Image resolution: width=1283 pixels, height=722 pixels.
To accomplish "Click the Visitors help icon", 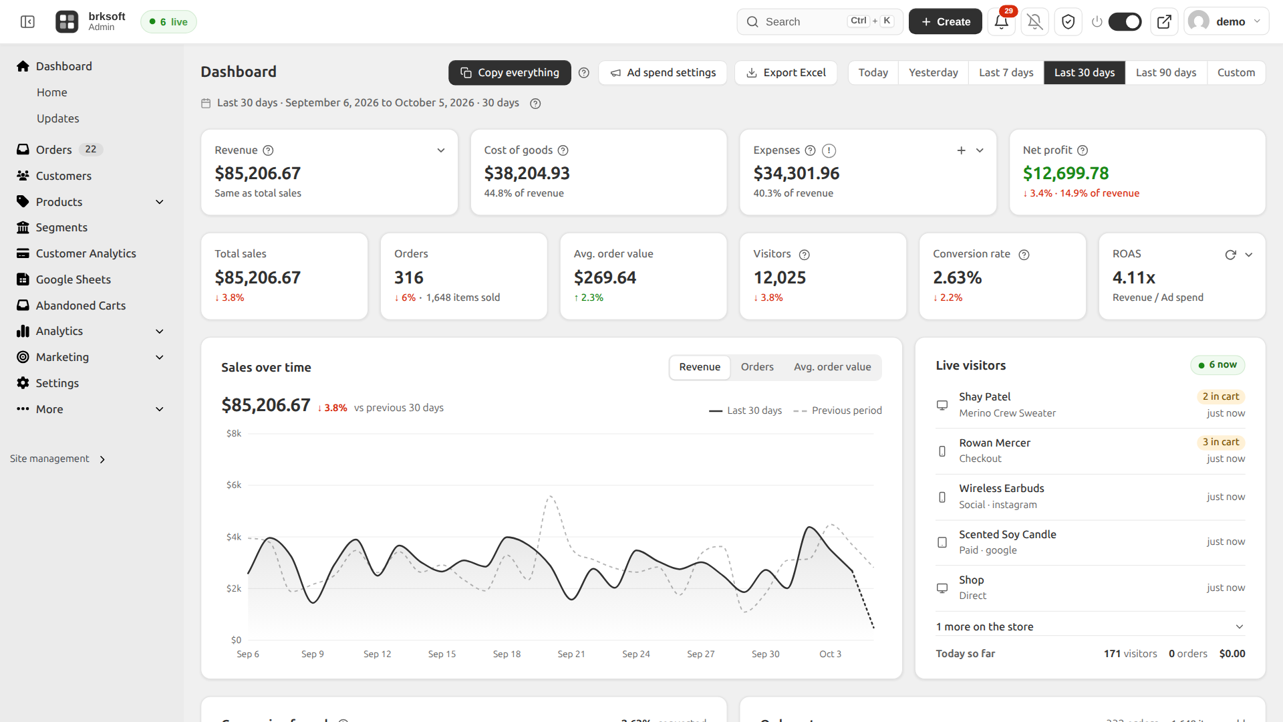I will 805,255.
